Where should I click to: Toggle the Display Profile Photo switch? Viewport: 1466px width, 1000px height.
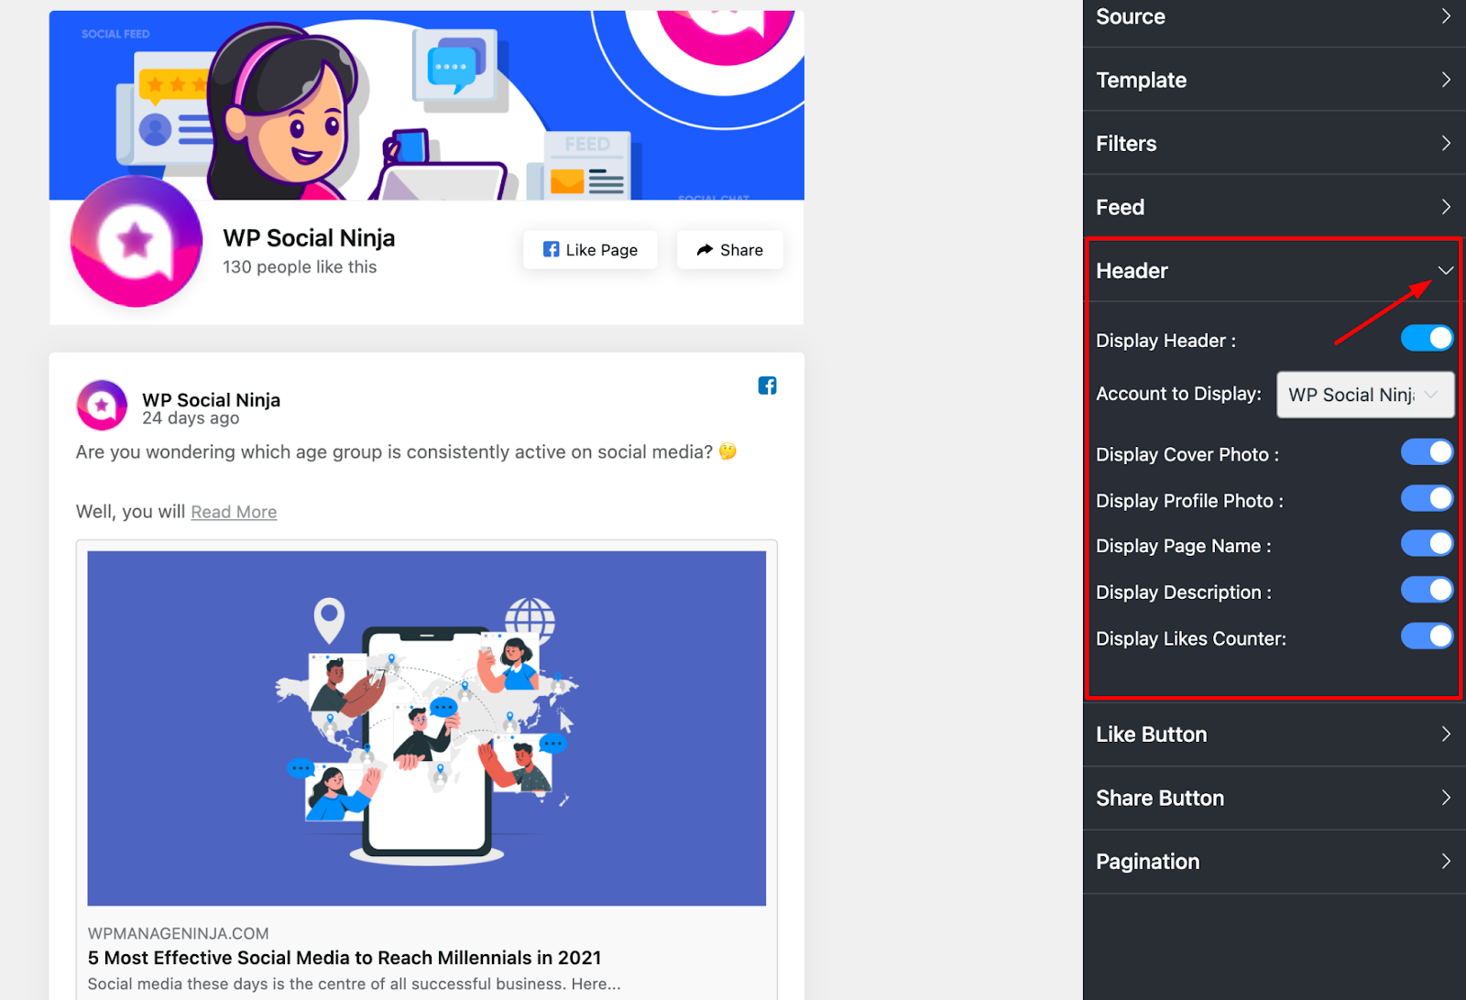pos(1427,499)
